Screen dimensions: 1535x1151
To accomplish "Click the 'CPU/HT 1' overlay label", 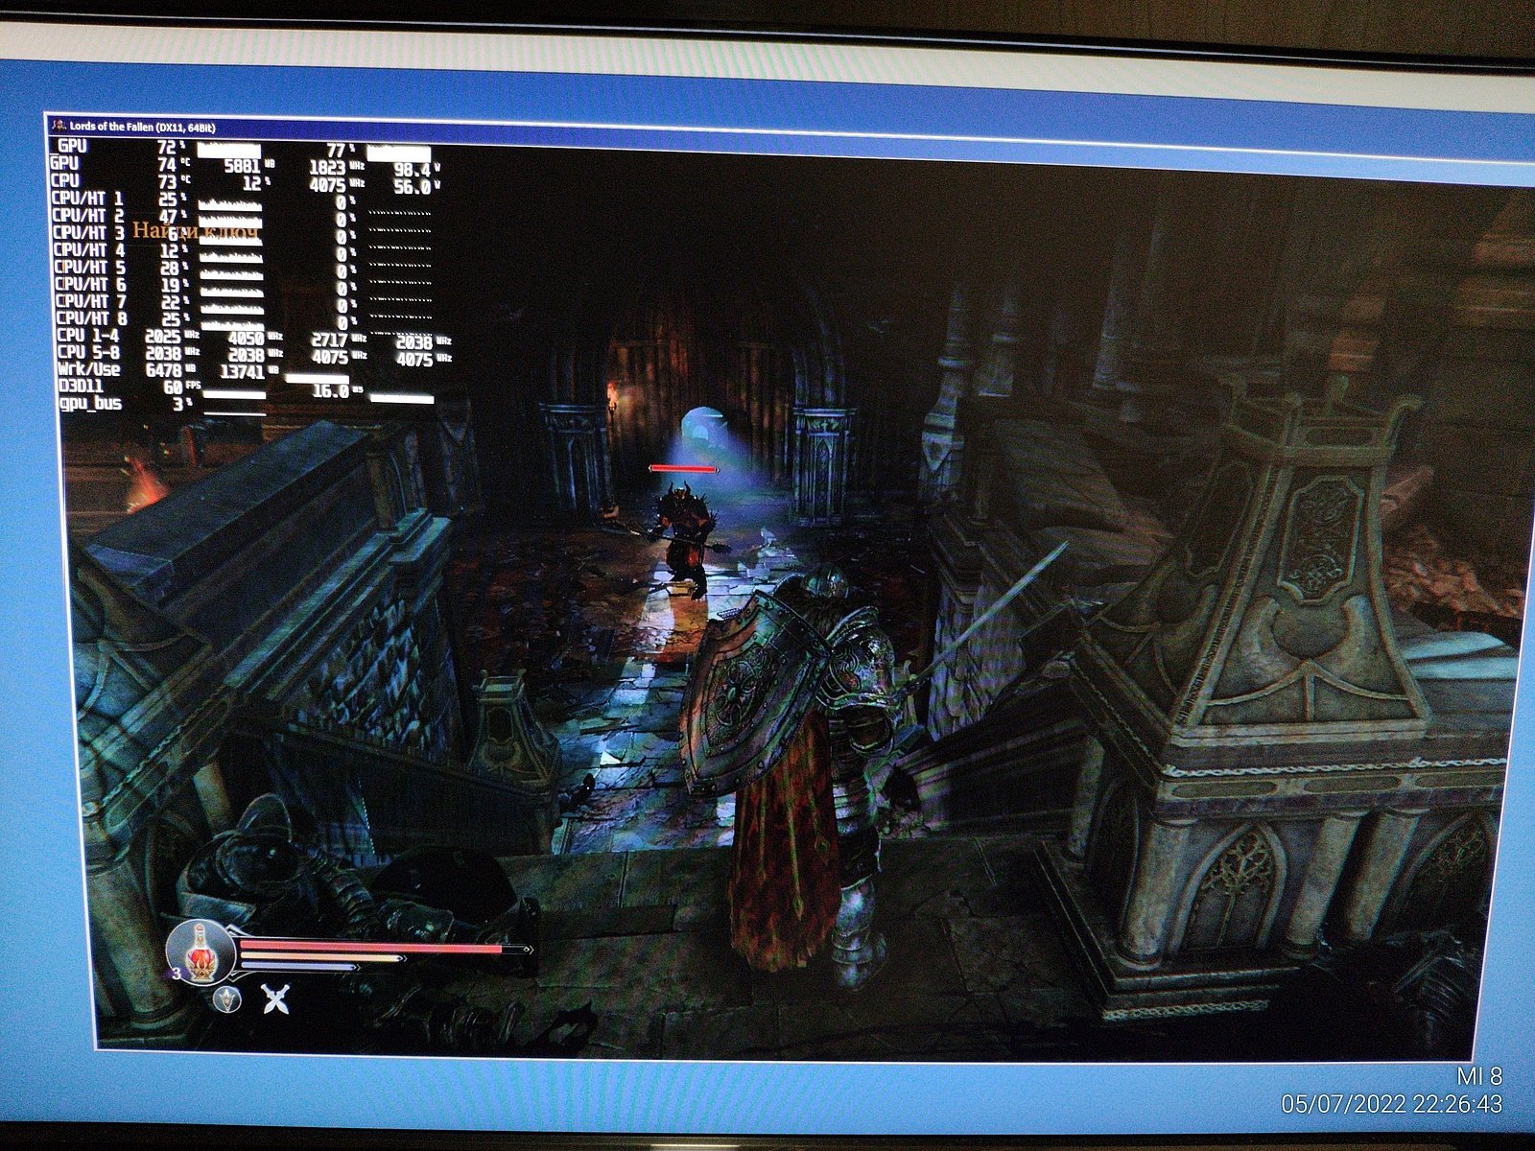I will coord(88,199).
